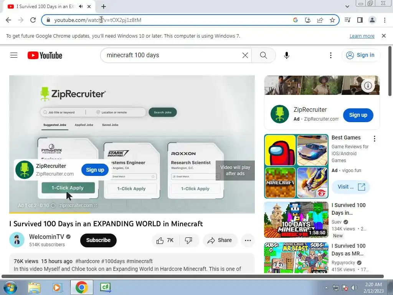Like the video with thumbs up

point(165,240)
